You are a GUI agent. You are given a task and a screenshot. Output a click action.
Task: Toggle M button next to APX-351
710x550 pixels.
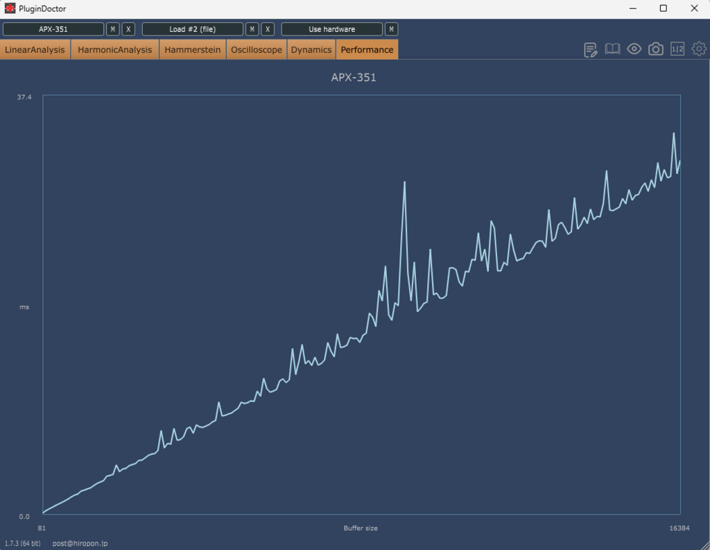point(113,29)
